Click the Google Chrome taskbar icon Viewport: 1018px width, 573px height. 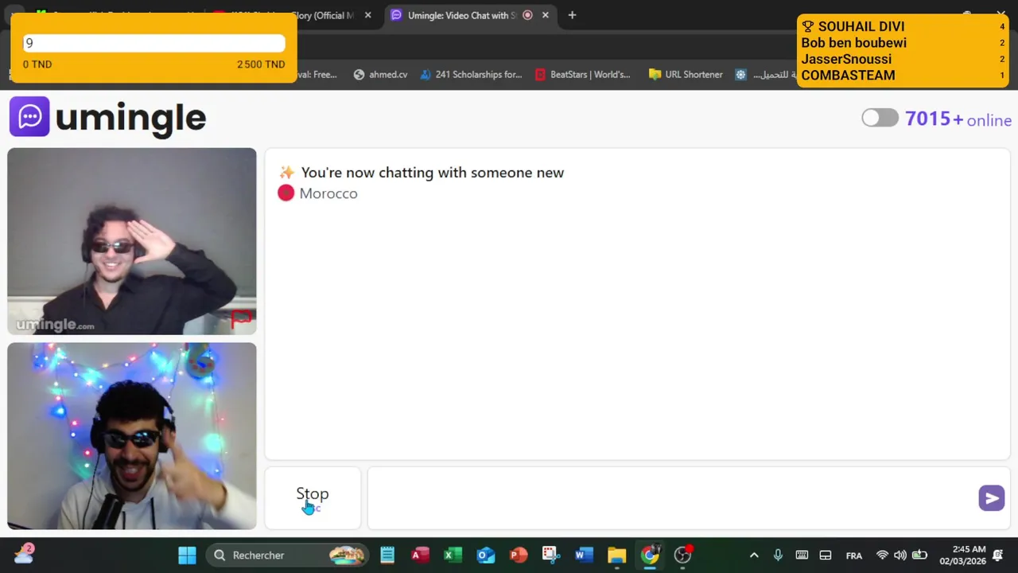click(x=650, y=555)
